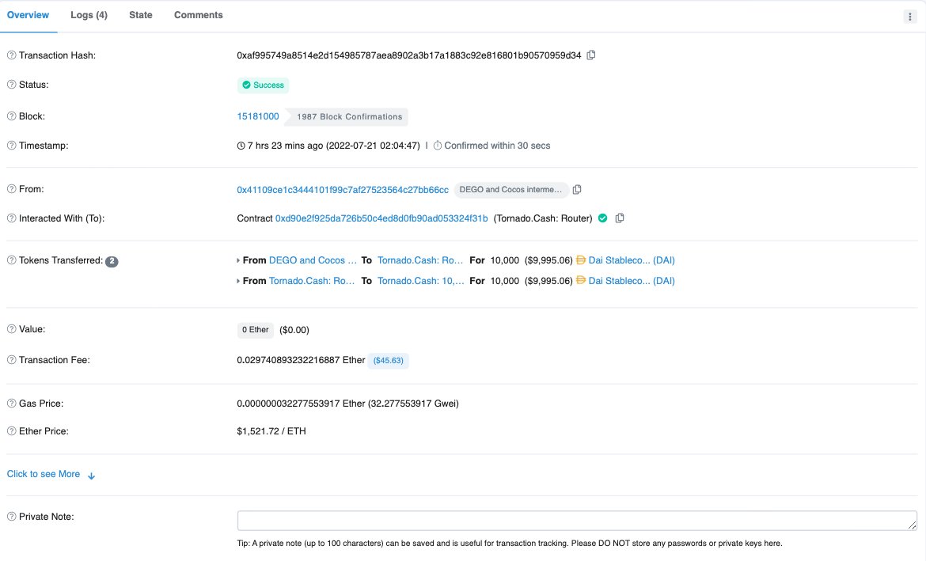Open Tornado.Cash: 10,... recipient in second transfer

coord(421,280)
